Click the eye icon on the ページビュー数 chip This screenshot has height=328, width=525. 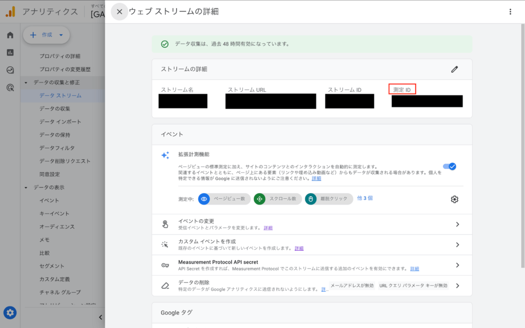click(205, 199)
